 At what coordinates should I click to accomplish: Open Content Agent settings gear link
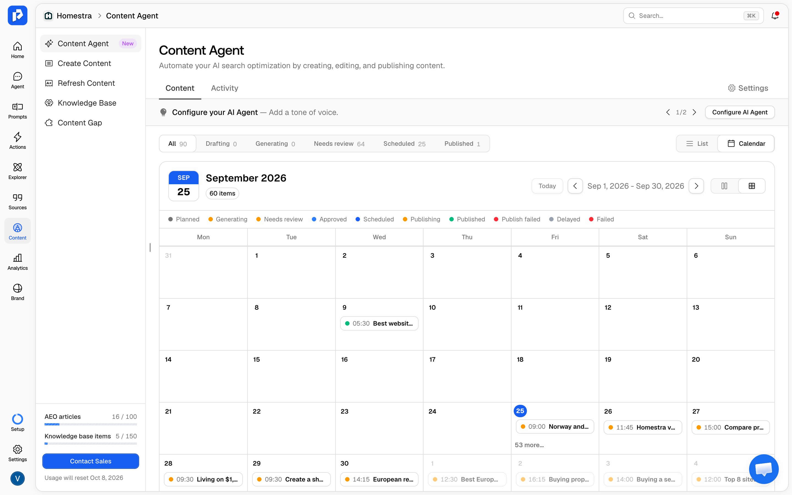click(x=748, y=88)
